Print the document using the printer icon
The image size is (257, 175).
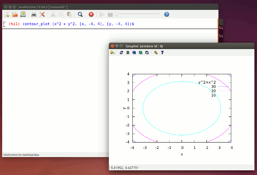coord(34,14)
